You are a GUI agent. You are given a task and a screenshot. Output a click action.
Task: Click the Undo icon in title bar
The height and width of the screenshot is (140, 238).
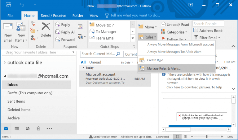[x=22, y=5]
